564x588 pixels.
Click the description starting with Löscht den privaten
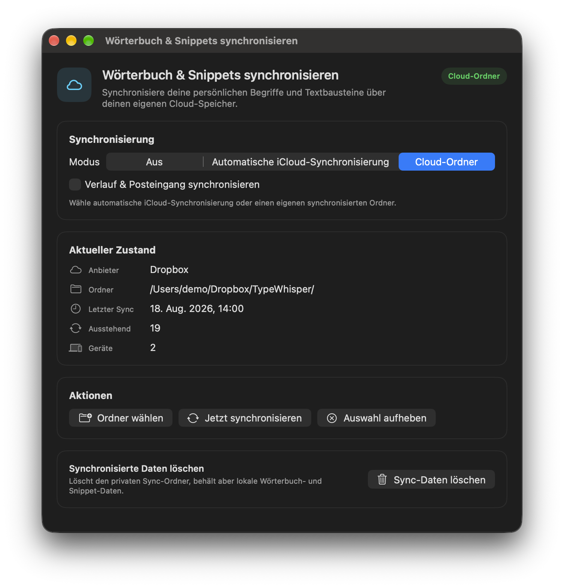tap(195, 486)
